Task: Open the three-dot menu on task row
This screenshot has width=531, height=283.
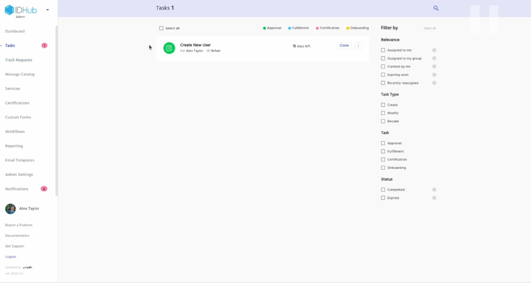Action: pos(358,46)
